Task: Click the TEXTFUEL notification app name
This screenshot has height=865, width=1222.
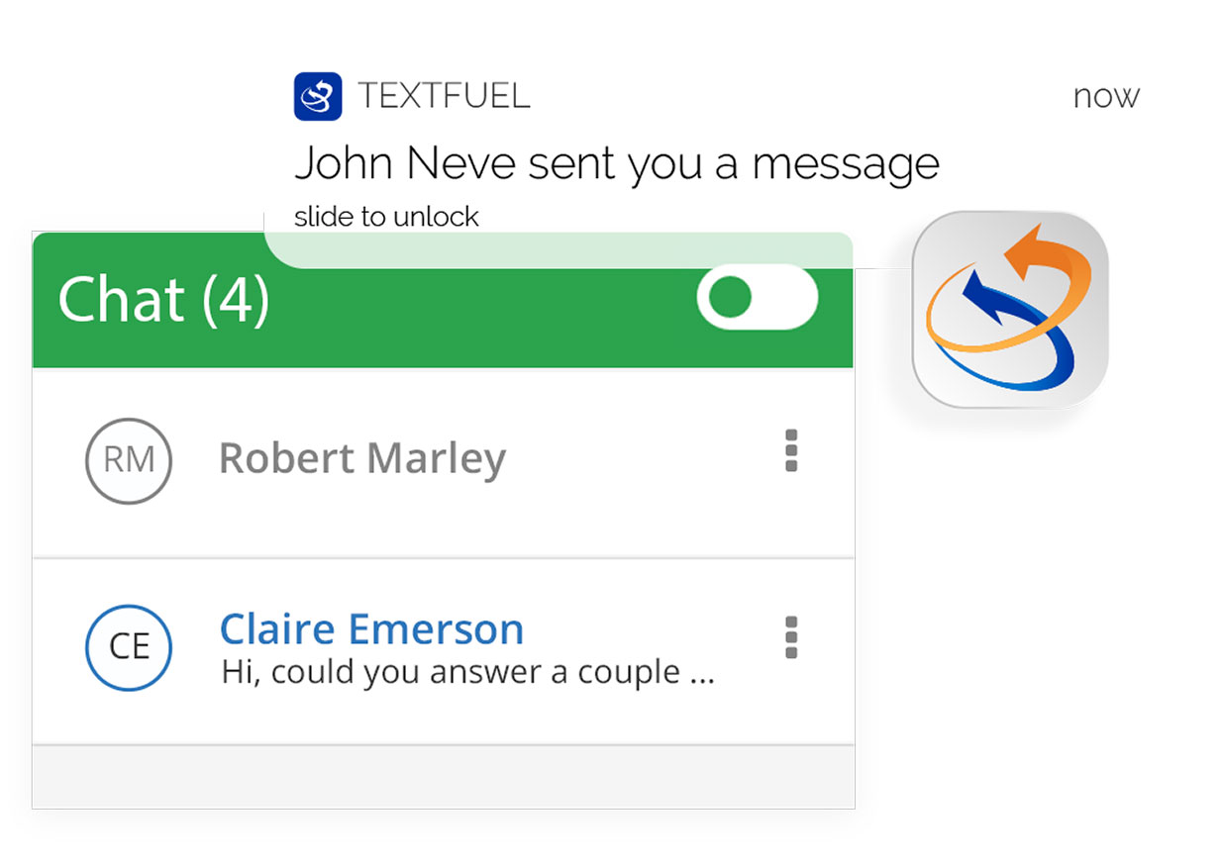Action: tap(444, 96)
